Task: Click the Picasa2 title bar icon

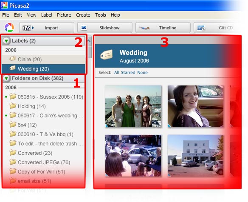Action: (4, 5)
